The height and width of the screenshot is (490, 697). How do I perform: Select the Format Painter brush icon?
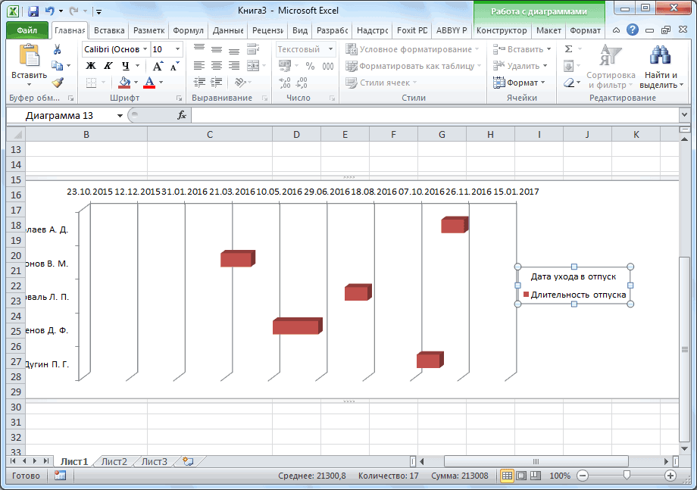57,83
